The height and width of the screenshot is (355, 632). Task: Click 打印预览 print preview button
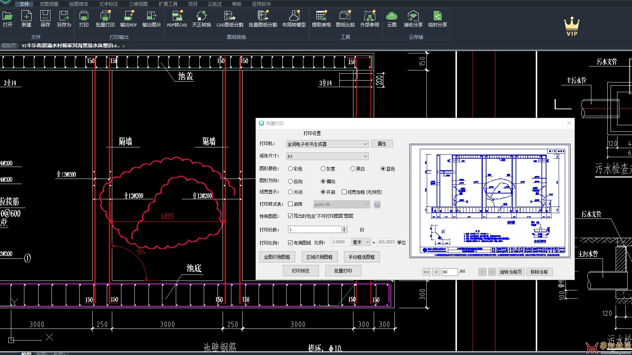click(301, 271)
